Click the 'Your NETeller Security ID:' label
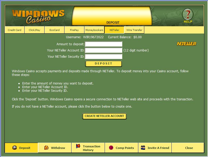208x157 pixels. pyautogui.click(x=66, y=56)
